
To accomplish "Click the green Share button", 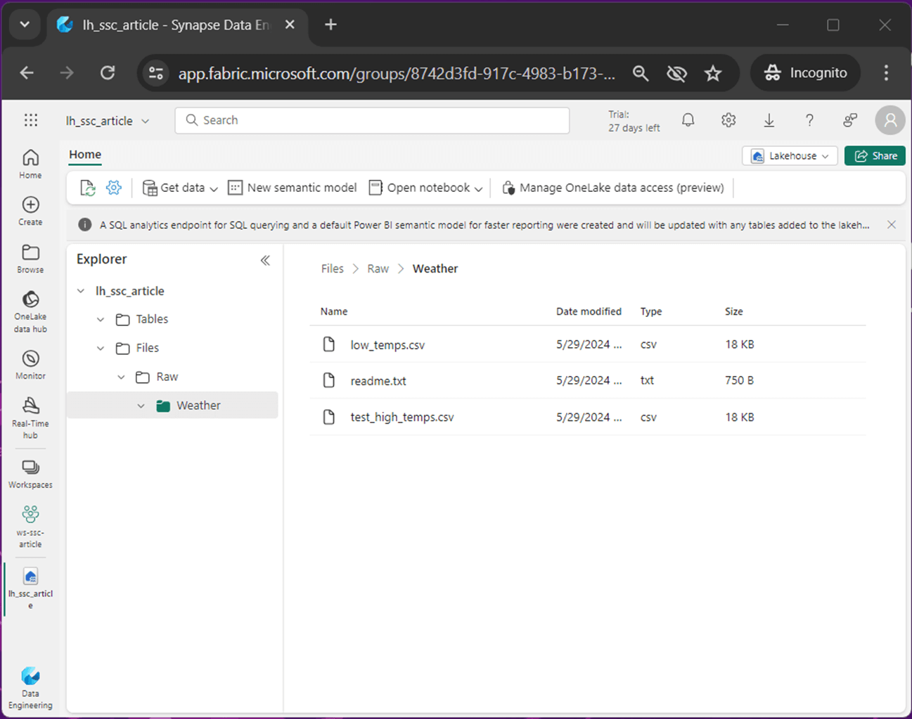I will (x=875, y=156).
